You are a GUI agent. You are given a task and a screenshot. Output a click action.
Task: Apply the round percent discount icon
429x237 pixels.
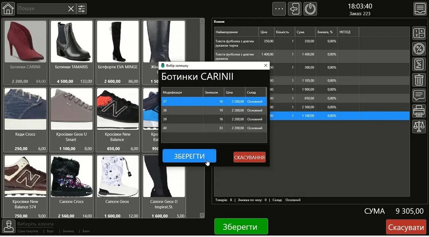[x=419, y=48]
